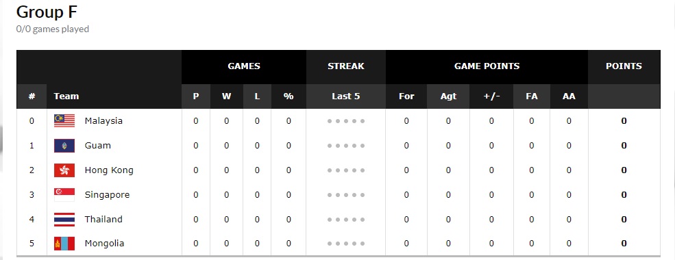Click the Mongolia flag icon

(64, 244)
